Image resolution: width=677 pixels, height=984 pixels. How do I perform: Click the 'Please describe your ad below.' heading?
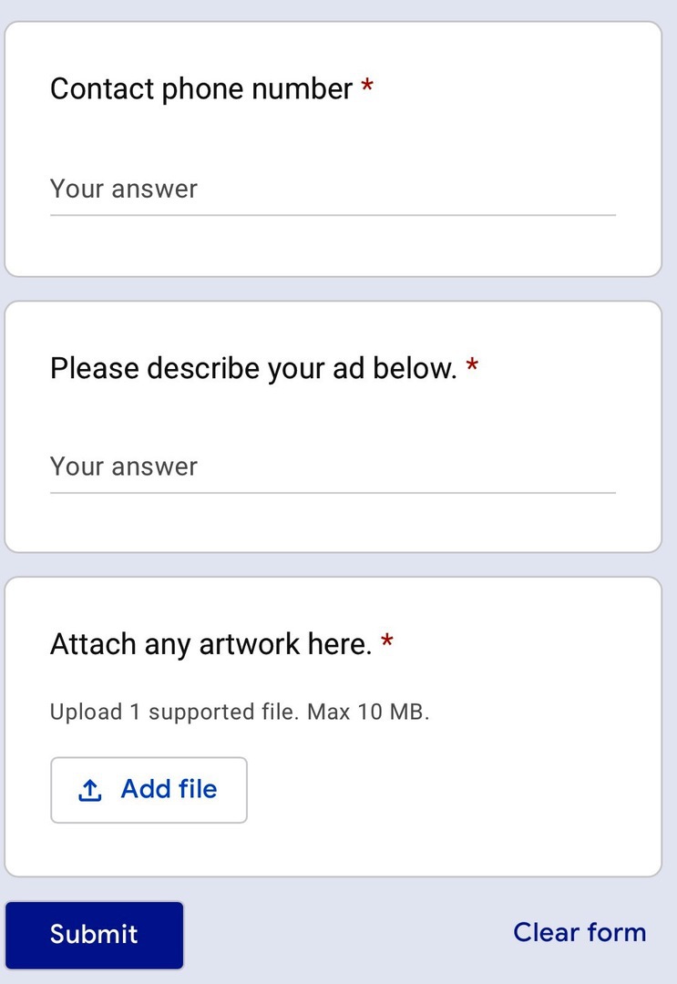(x=253, y=368)
